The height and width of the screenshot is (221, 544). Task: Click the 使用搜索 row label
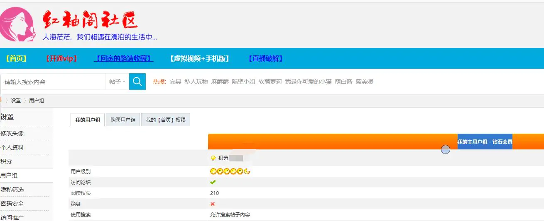[81, 215]
